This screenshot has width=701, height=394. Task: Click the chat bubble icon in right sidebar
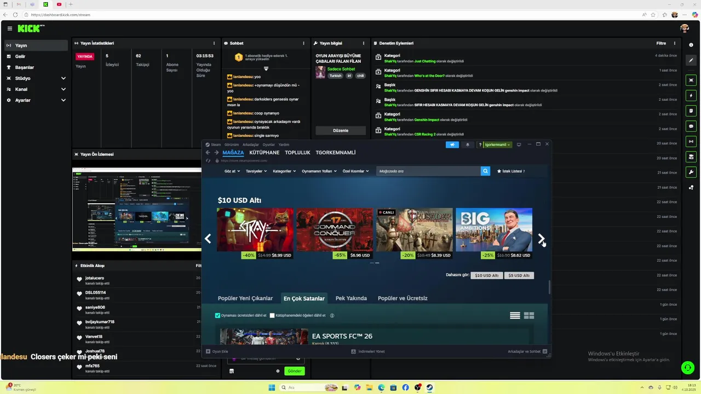pos(691,126)
